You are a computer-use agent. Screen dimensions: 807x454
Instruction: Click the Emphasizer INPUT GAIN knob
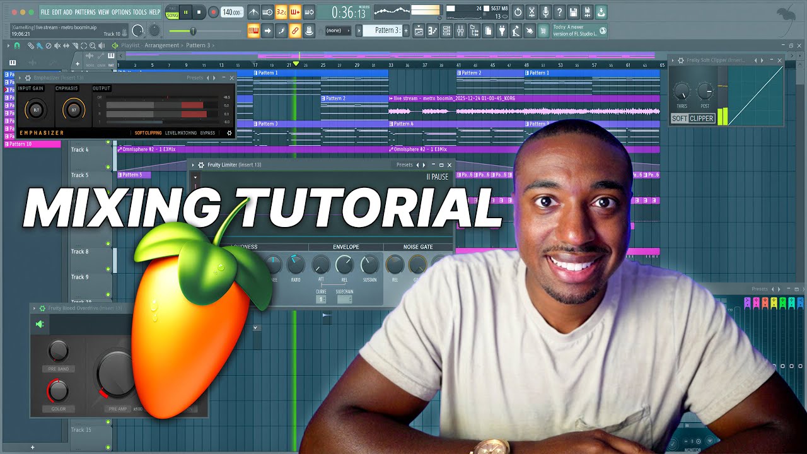(36, 110)
